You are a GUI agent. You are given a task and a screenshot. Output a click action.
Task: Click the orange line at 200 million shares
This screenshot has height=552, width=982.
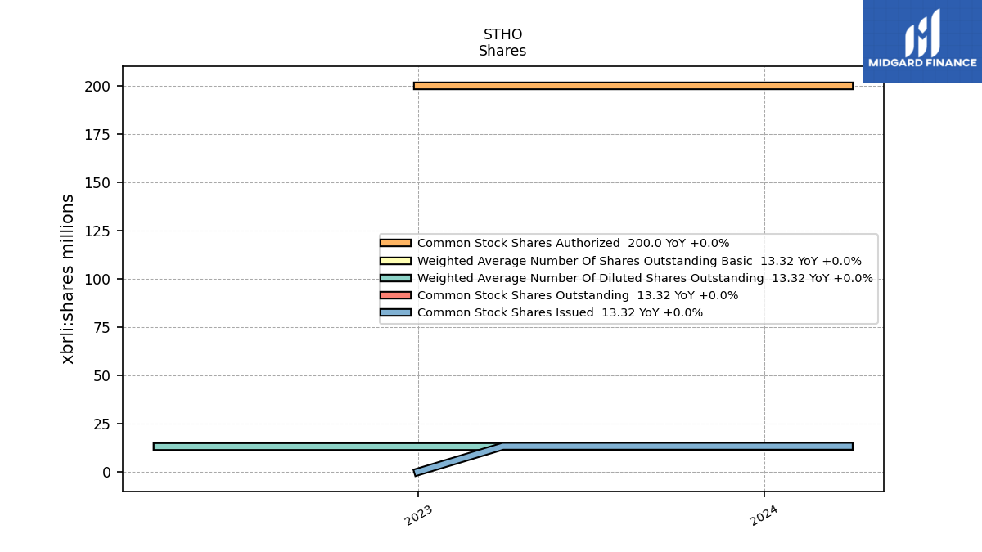click(633, 86)
